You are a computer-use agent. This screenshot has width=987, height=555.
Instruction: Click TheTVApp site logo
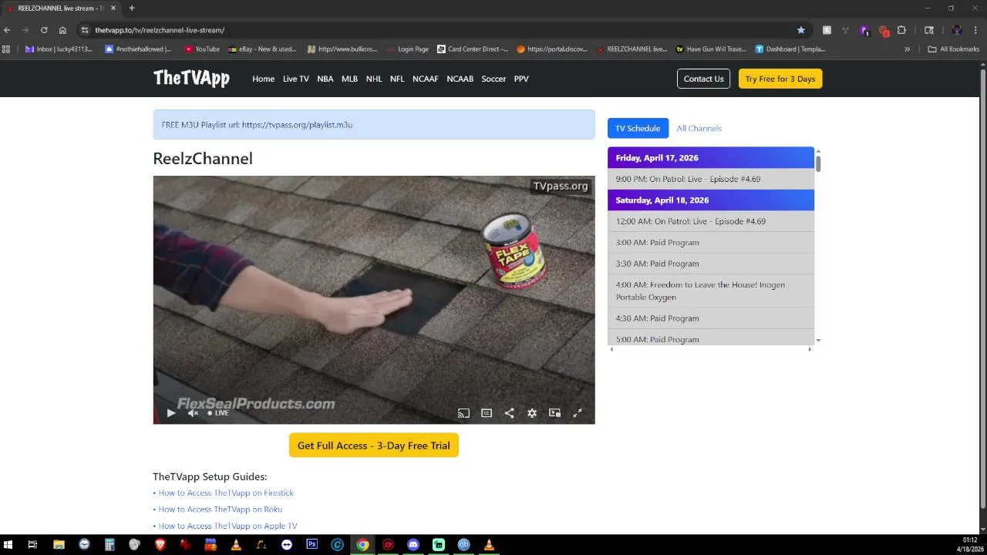tap(191, 78)
